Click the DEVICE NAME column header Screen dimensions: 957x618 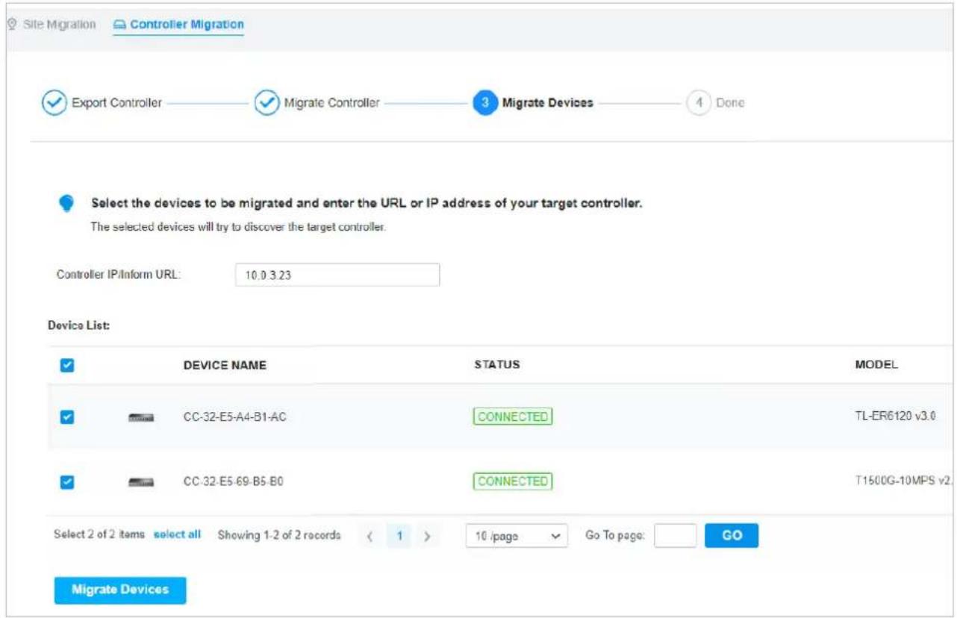(225, 366)
